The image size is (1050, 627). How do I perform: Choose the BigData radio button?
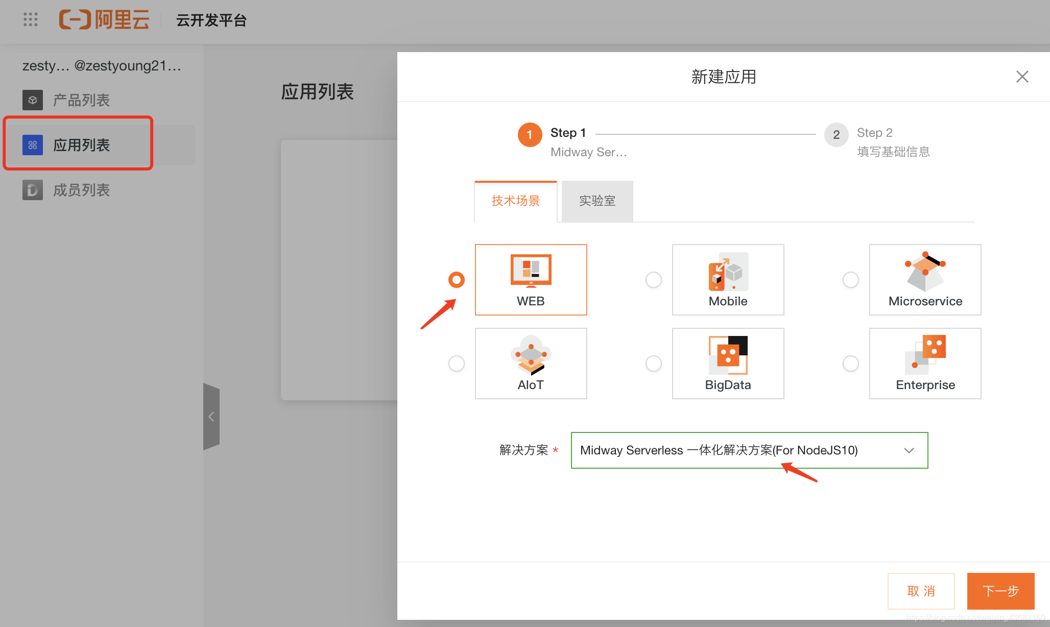click(654, 364)
